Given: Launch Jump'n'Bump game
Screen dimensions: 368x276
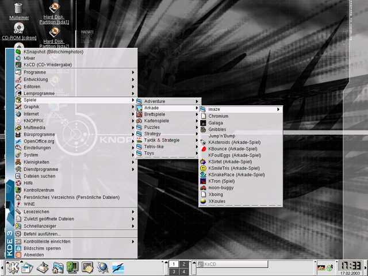Looking at the screenshot, I should point(241,136).
